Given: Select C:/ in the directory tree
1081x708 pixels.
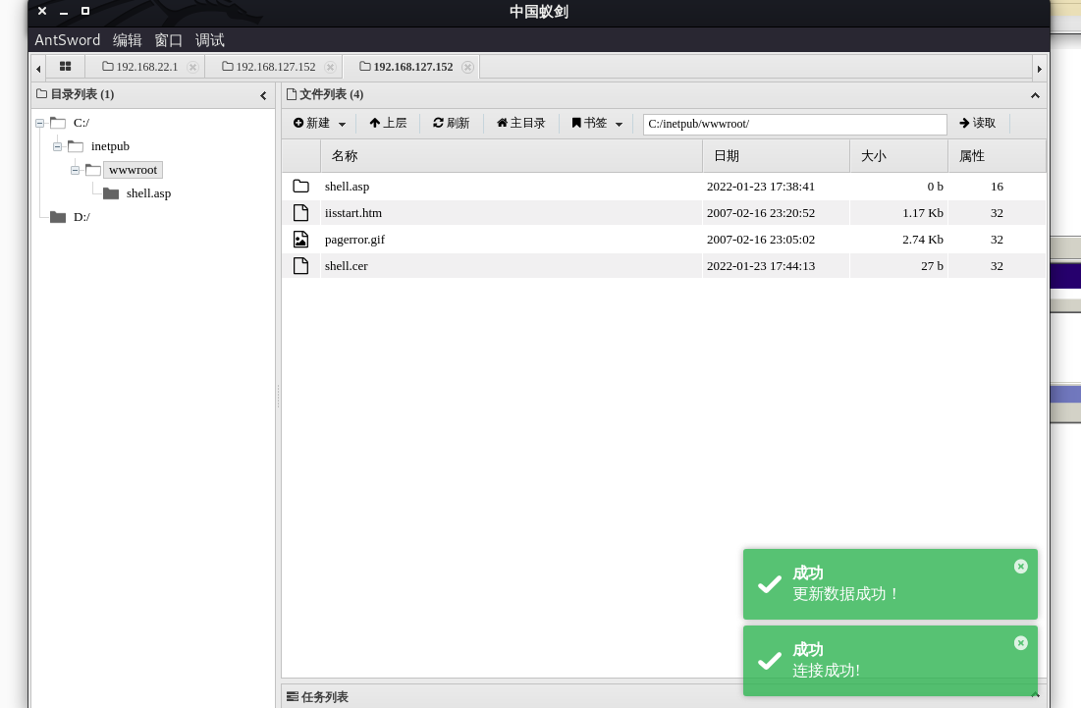Looking at the screenshot, I should click(81, 123).
